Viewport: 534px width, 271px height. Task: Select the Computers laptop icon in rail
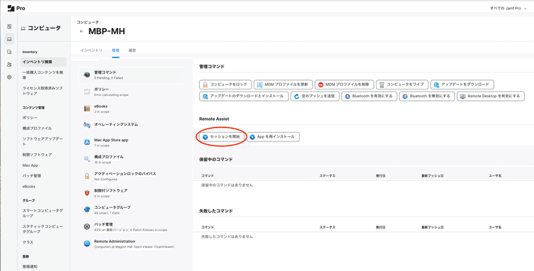click(x=9, y=39)
